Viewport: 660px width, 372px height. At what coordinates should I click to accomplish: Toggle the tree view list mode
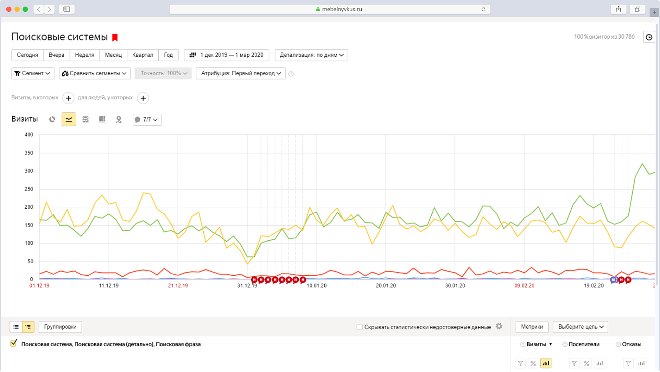(28, 327)
